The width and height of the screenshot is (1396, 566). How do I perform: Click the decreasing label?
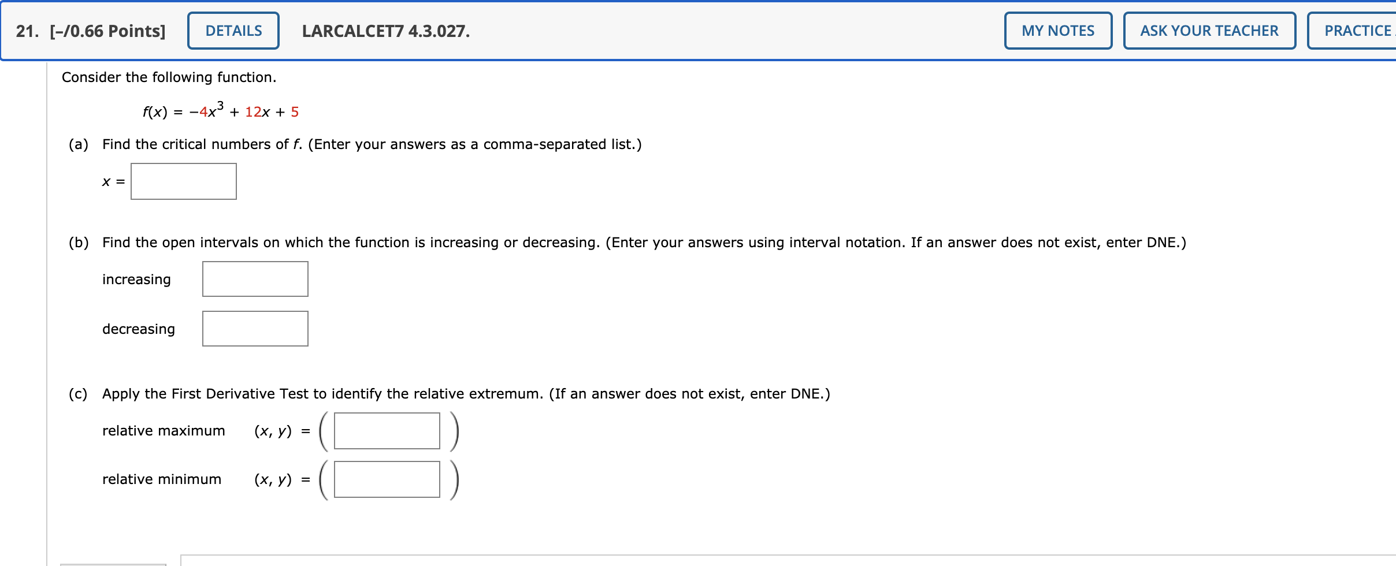pos(138,329)
